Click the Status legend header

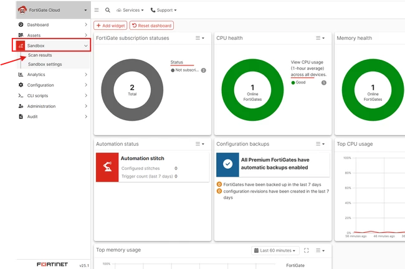coord(177,62)
